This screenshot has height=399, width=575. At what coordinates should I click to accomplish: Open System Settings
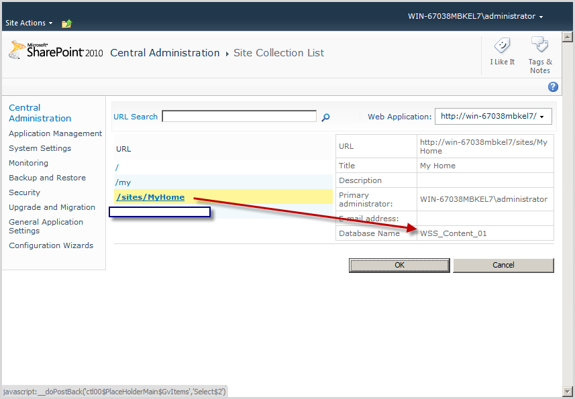pos(40,148)
